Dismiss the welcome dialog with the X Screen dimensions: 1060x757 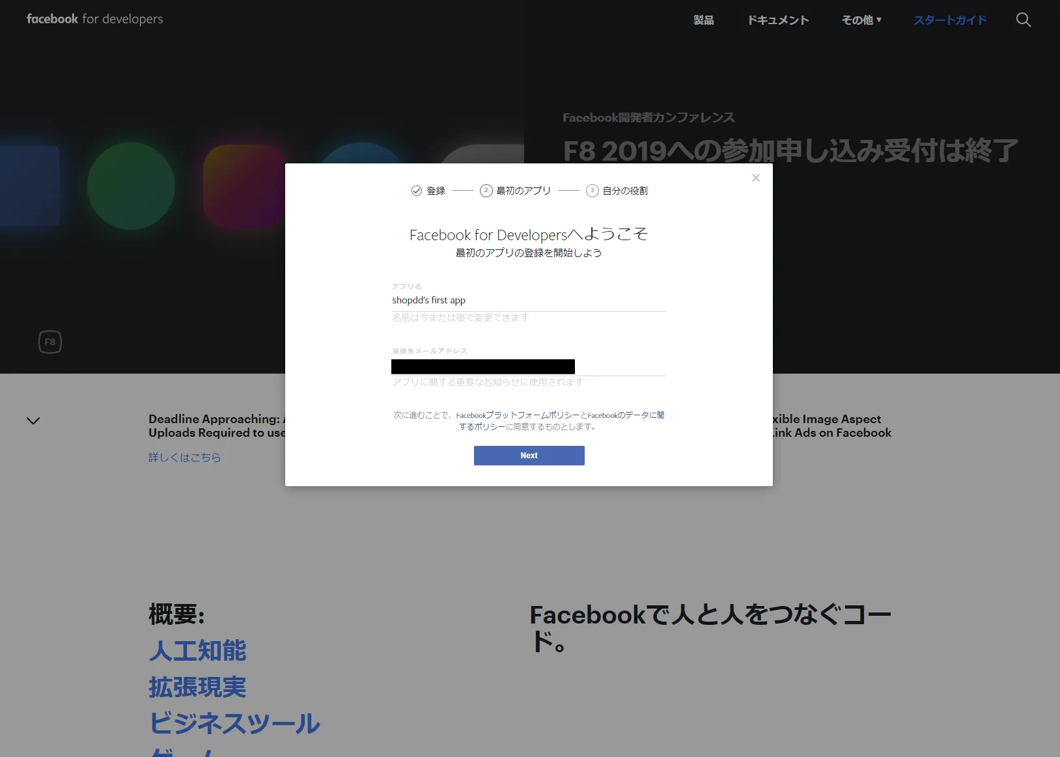[x=755, y=177]
